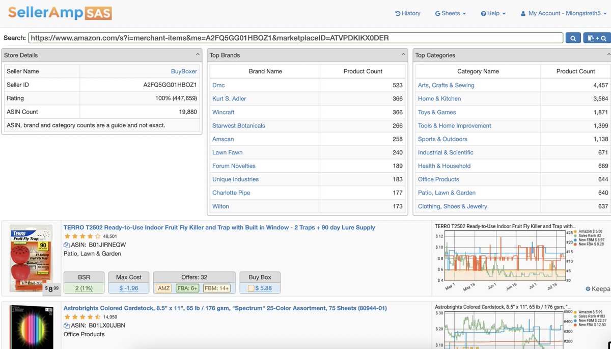Click TERRO's star rating
611x349 pixels.
[82, 236]
